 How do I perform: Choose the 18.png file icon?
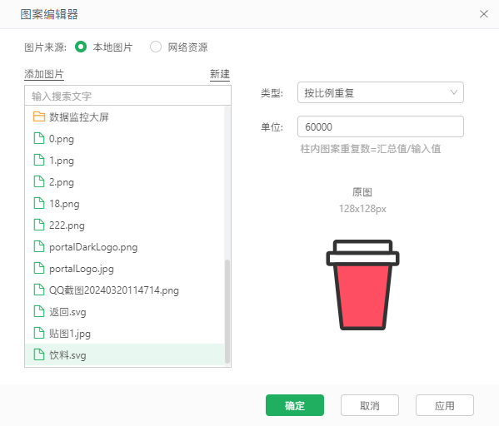(x=39, y=203)
